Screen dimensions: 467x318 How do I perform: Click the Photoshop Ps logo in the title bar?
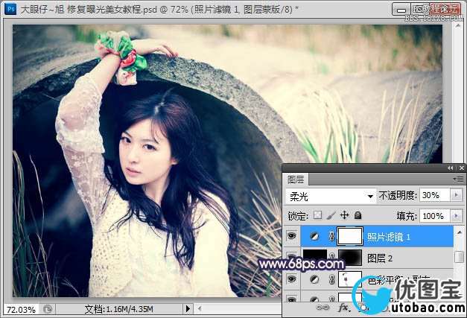coord(10,9)
